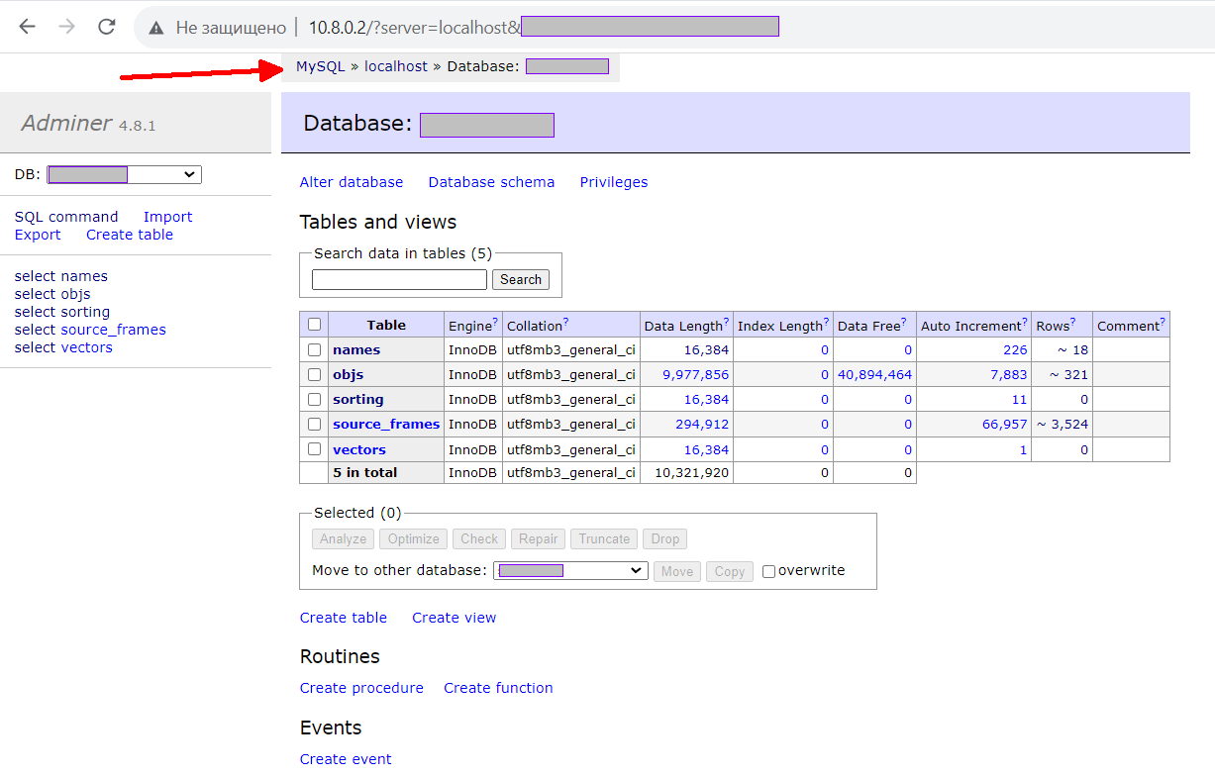Image resolution: width=1215 pixels, height=776 pixels.
Task: Open help mark next to Engine header
Action: (x=495, y=323)
